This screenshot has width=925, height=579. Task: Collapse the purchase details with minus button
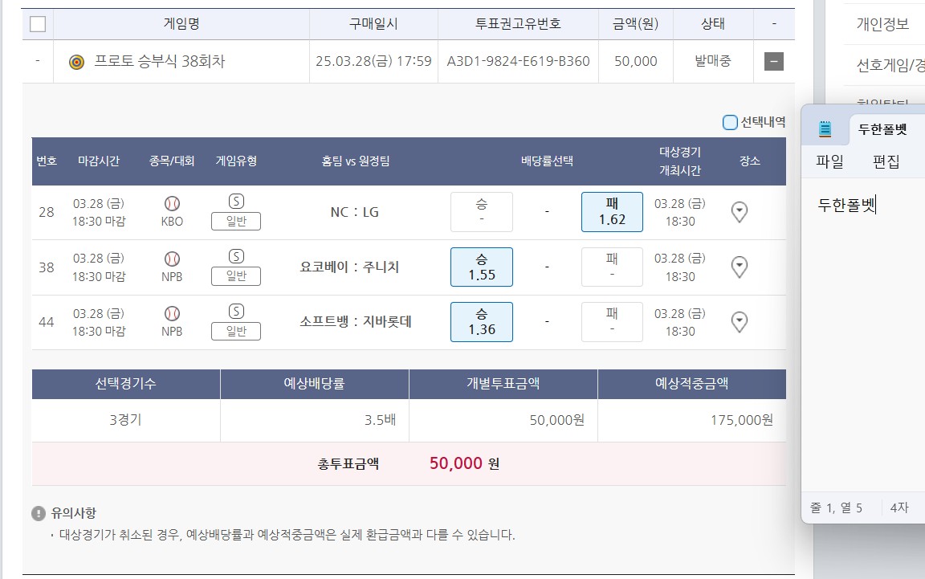tap(773, 61)
